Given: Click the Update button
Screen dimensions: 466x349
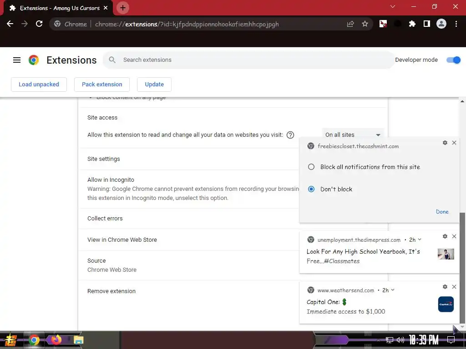Looking at the screenshot, I should (x=154, y=84).
